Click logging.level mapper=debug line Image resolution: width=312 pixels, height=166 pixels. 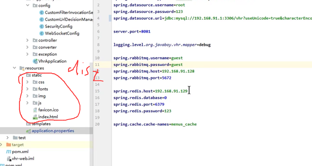coord(162,45)
